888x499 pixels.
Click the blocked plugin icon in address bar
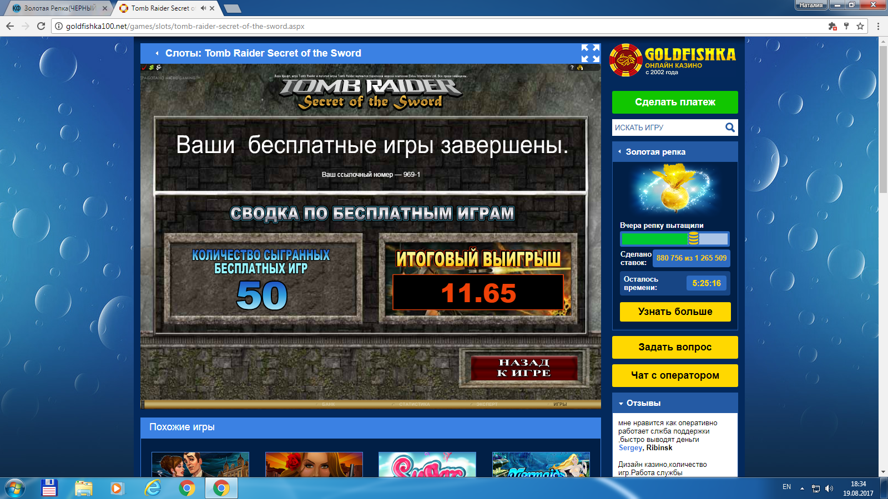tap(832, 26)
